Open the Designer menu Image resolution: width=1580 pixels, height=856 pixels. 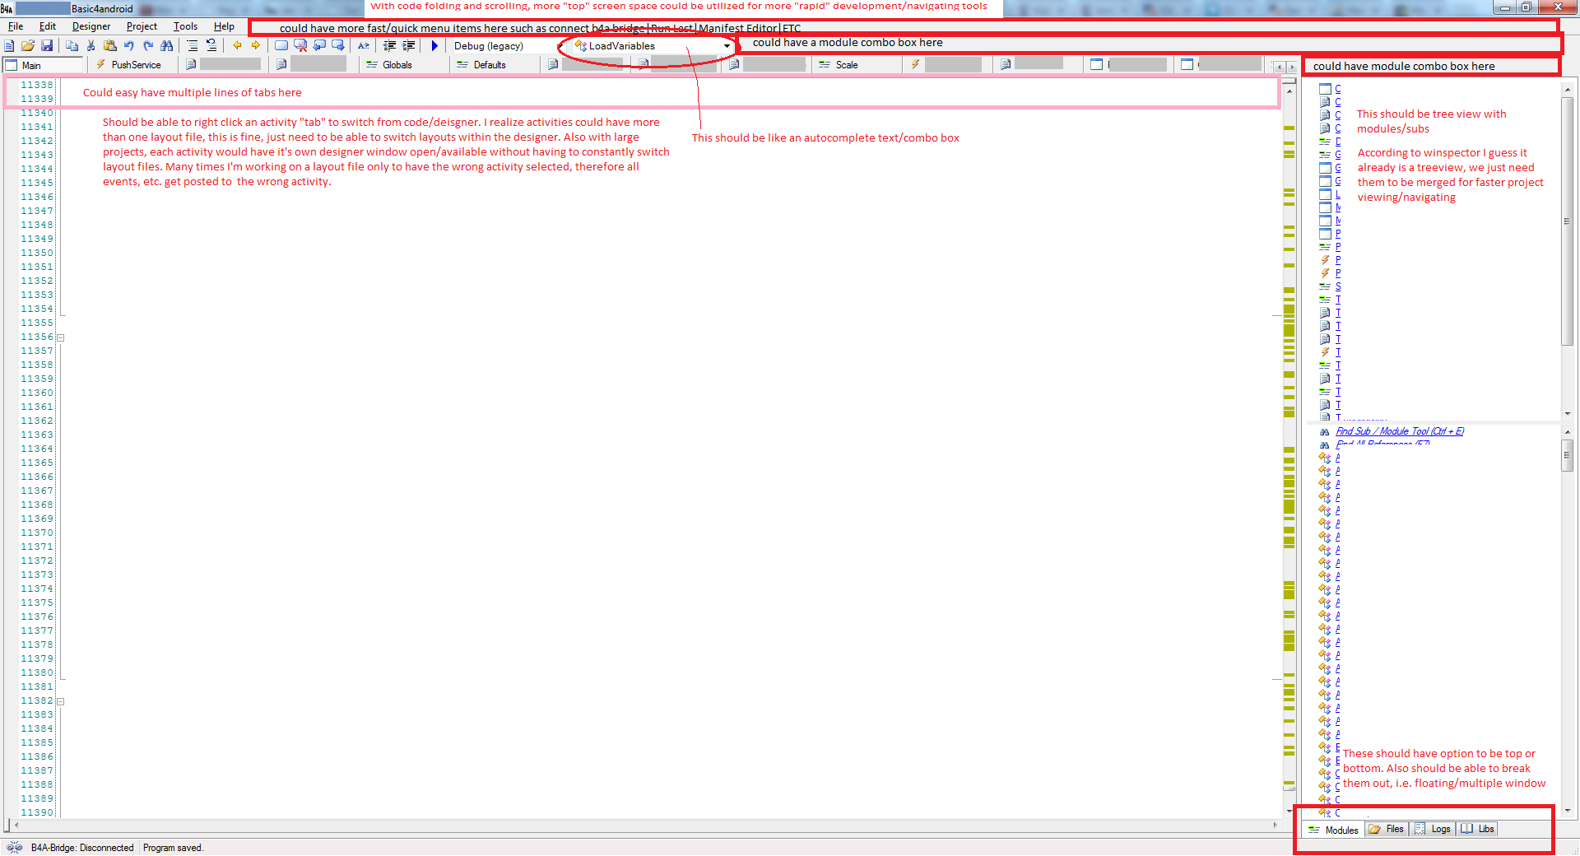(x=91, y=26)
